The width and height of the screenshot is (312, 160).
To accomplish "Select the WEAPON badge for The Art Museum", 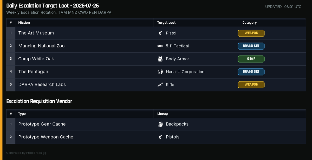I will [x=251, y=33].
